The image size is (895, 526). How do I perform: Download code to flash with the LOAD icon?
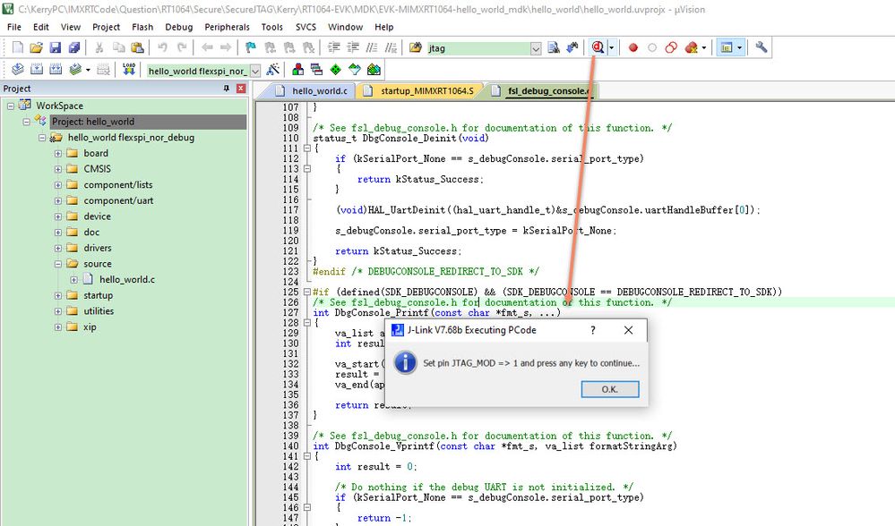pyautogui.click(x=129, y=70)
